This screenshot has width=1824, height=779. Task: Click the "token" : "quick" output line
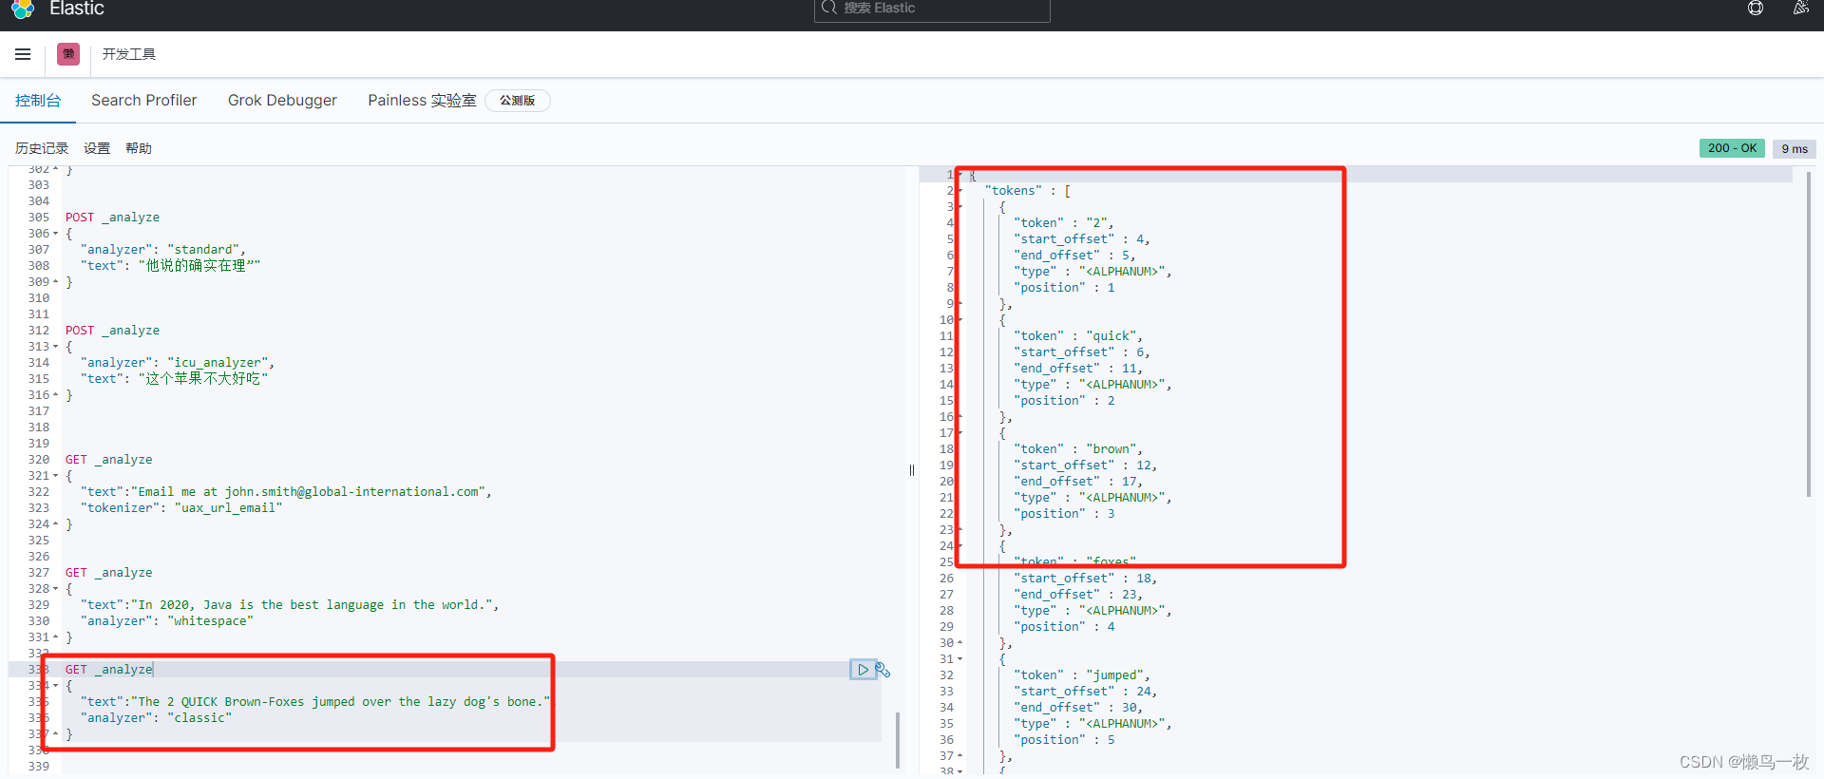coord(1078,336)
